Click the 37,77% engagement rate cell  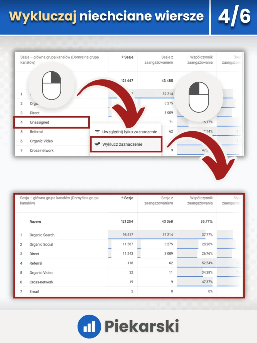coord(207,234)
